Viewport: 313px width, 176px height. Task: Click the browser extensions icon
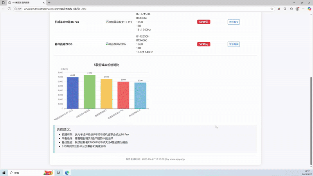285,9
